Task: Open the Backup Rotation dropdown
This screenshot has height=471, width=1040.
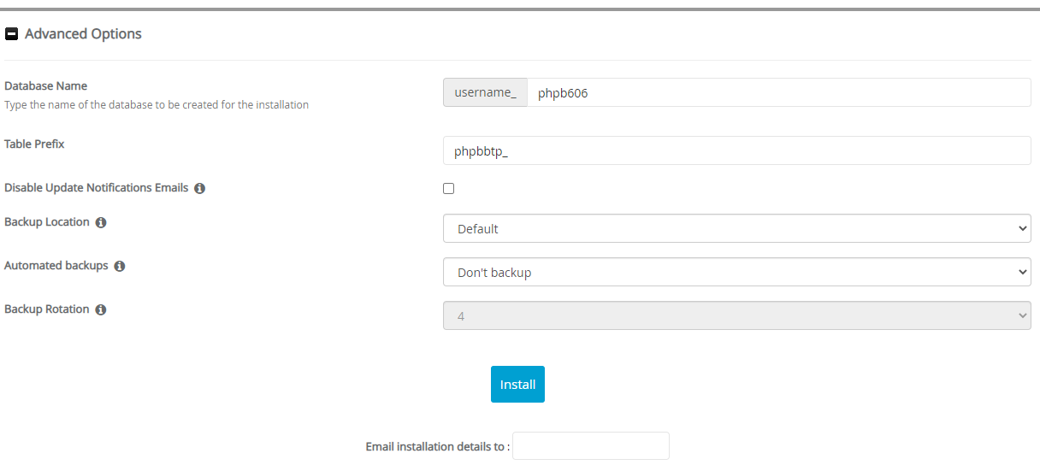Action: click(736, 316)
